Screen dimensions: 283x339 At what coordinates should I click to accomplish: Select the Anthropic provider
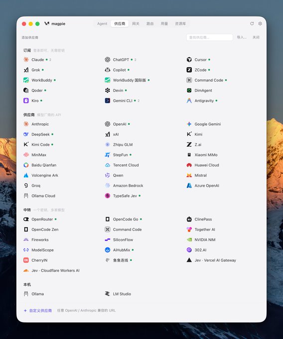click(x=36, y=124)
